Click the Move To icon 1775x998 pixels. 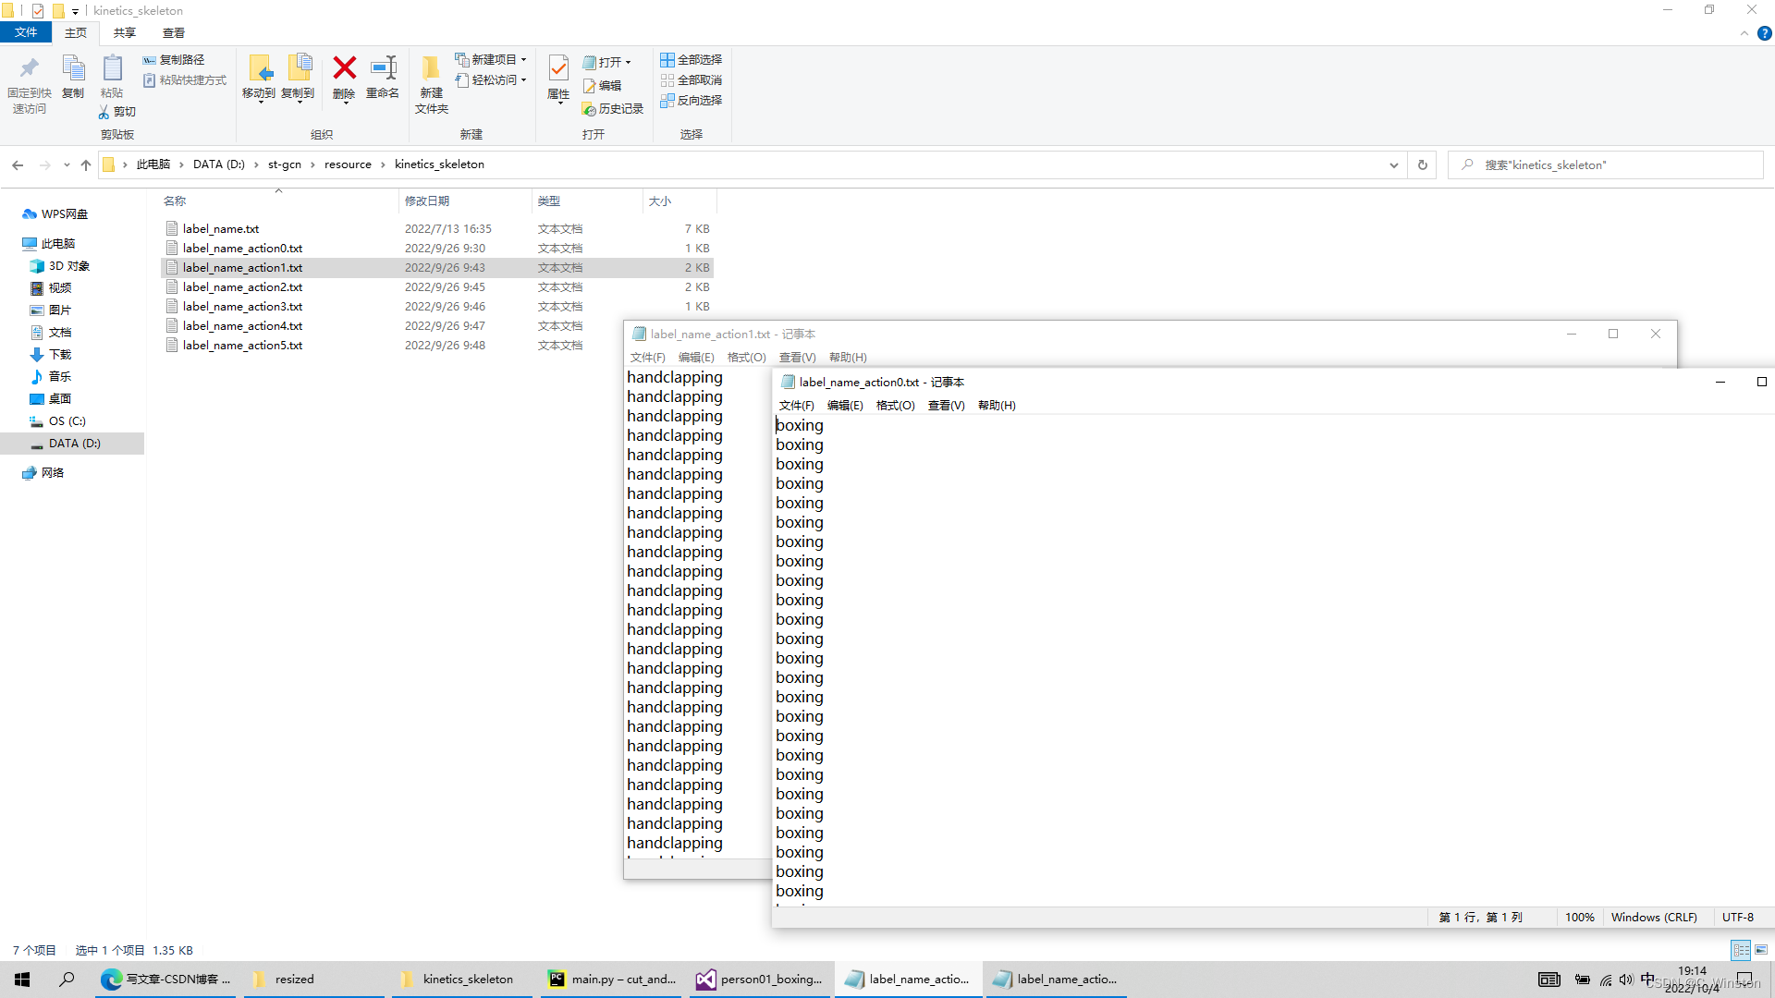click(259, 68)
